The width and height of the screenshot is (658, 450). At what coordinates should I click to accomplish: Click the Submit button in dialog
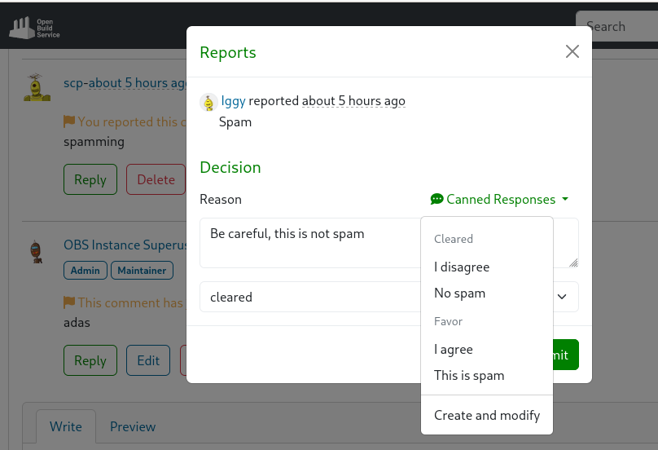coord(566,355)
